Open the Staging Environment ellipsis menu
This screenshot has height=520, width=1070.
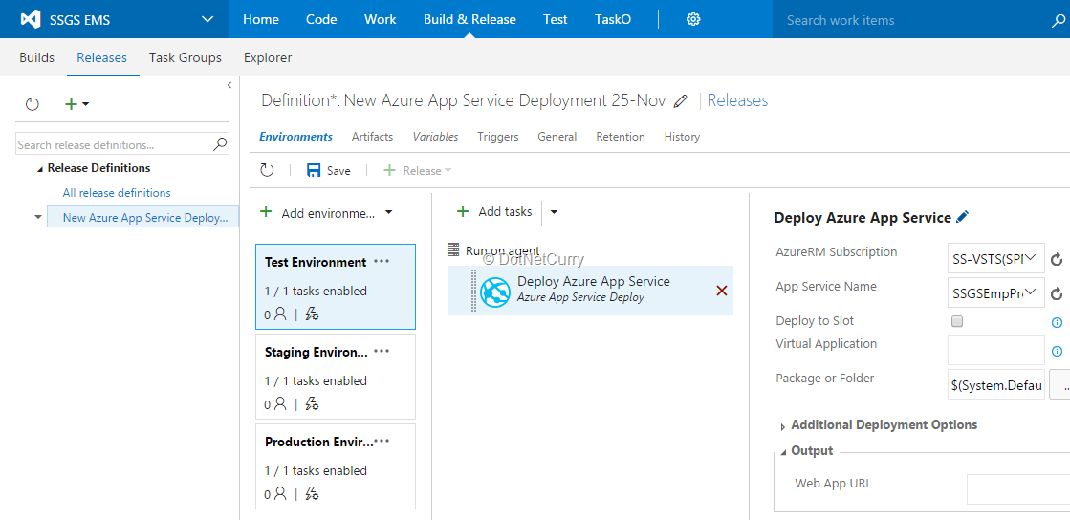pyautogui.click(x=382, y=352)
